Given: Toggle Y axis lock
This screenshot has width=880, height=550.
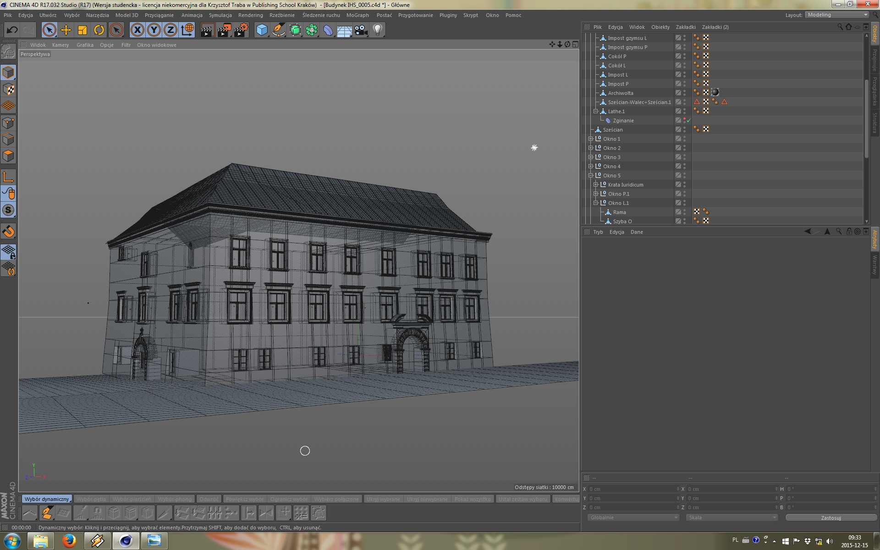Looking at the screenshot, I should coord(154,30).
